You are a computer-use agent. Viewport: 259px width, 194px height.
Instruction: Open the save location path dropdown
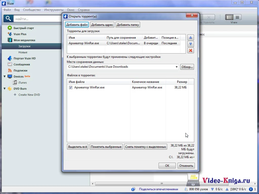pyautogui.click(x=177, y=67)
